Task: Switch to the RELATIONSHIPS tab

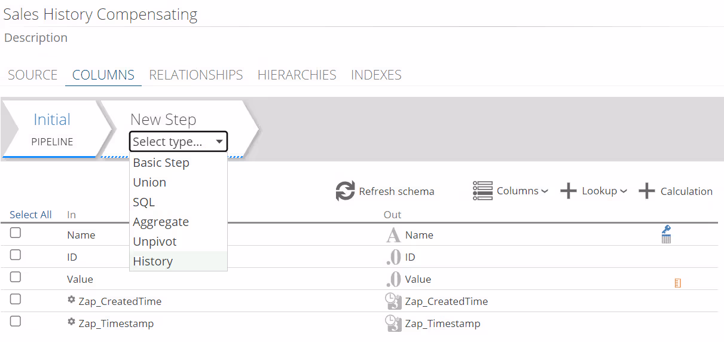Action: 196,75
